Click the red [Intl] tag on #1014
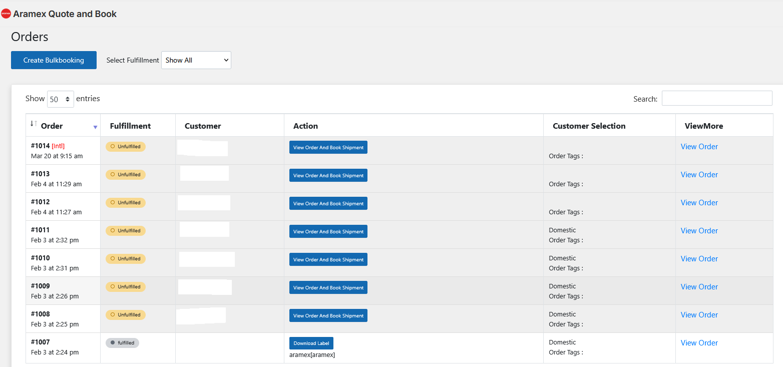Viewport: 783px width, 367px height. 58,146
